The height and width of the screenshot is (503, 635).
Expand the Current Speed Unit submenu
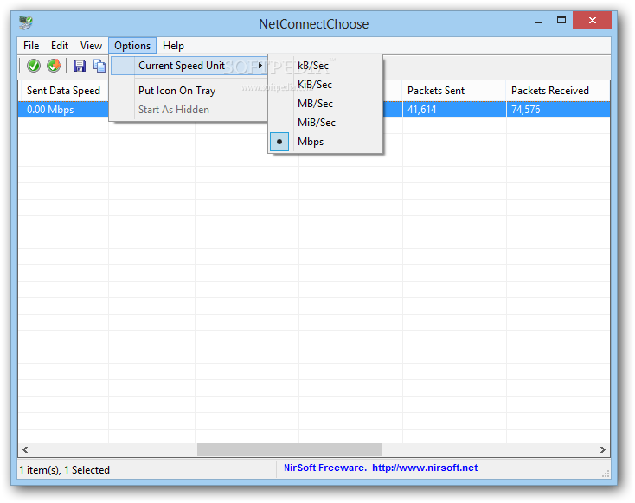coord(189,66)
